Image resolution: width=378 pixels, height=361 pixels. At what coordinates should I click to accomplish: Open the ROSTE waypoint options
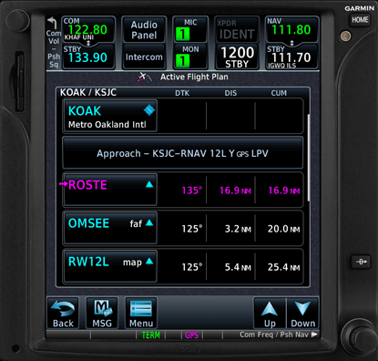pyautogui.click(x=110, y=190)
